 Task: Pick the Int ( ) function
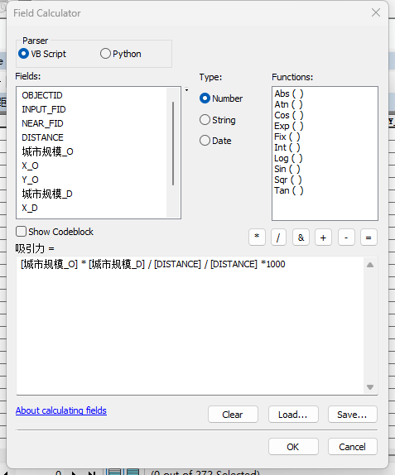(x=287, y=147)
